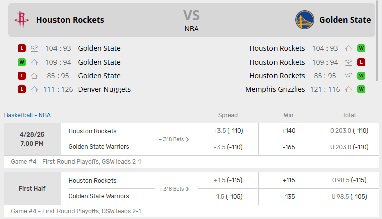Expand +318 Bets for the 4/28/25 game
Image resolution: width=382 pixels, height=219 pixels.
[174, 140]
